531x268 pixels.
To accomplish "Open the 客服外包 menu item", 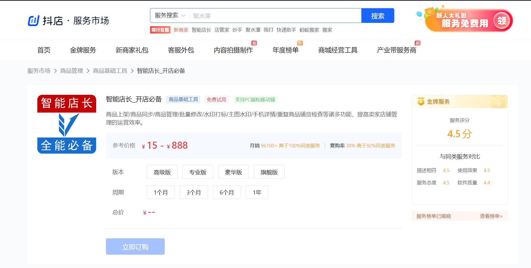I will pos(181,50).
